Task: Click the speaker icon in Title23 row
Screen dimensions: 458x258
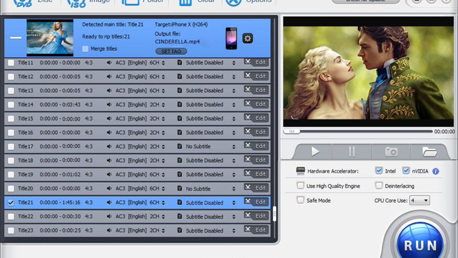Action: point(109,230)
